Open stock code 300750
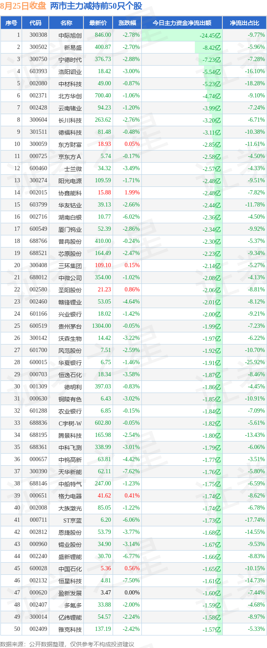 (38, 59)
